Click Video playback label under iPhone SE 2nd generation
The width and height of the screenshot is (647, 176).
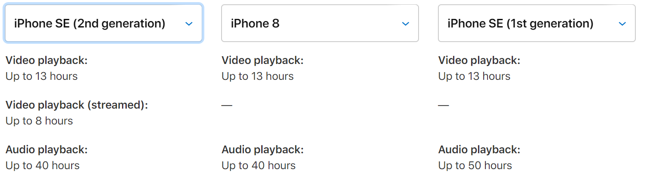(47, 61)
